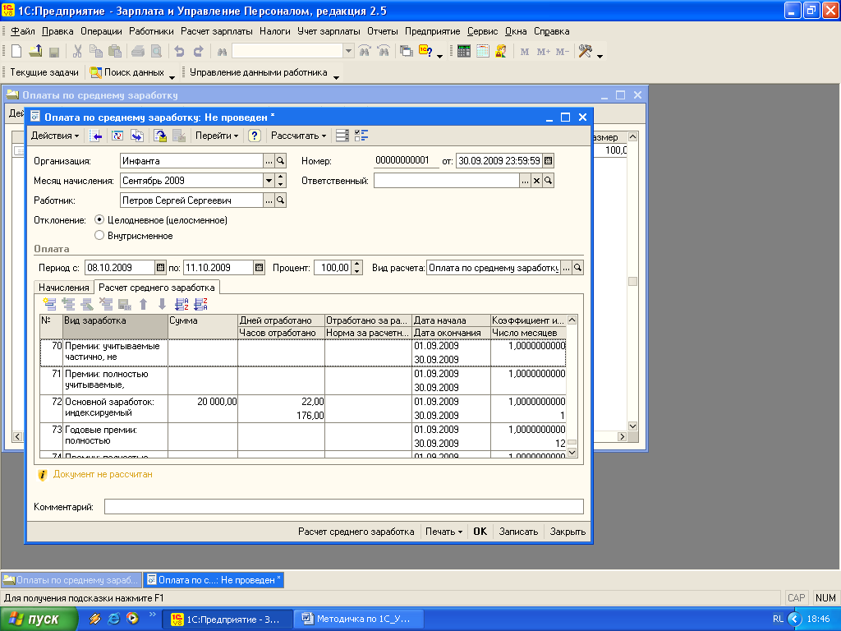Expand the Месяц начисления dropdown arrow
Image resolution: width=841 pixels, height=631 pixels.
click(x=269, y=181)
